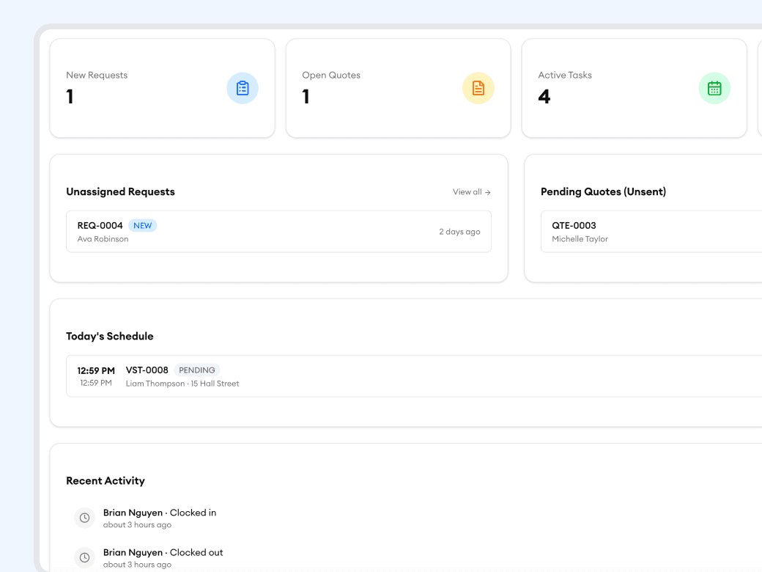The height and width of the screenshot is (572, 762).
Task: Click the New Requests count of 1
Action: pyautogui.click(x=70, y=96)
